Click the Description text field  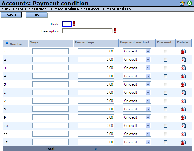(87, 31)
